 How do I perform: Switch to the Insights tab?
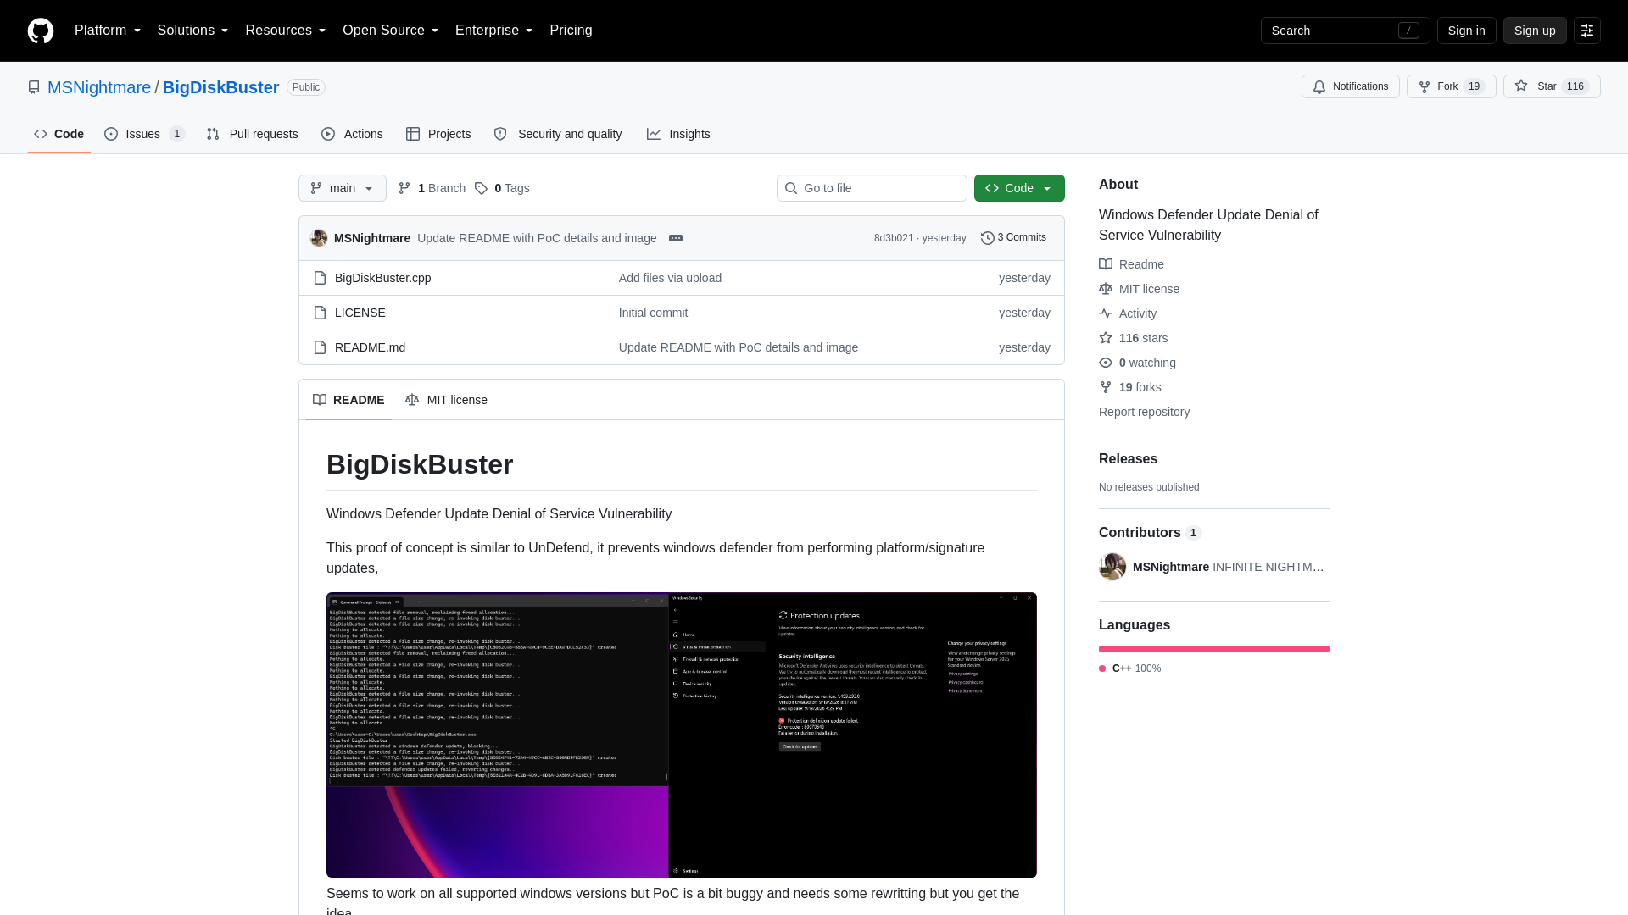[678, 134]
